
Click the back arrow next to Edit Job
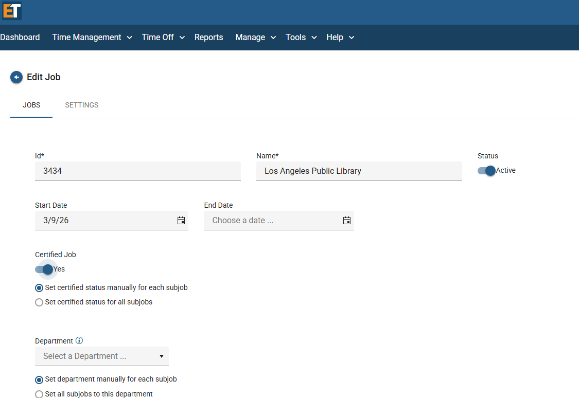coord(16,77)
